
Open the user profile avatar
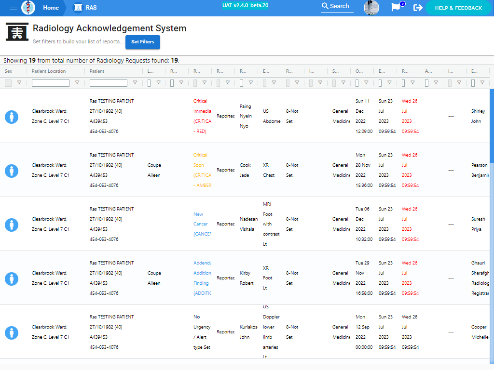point(371,8)
